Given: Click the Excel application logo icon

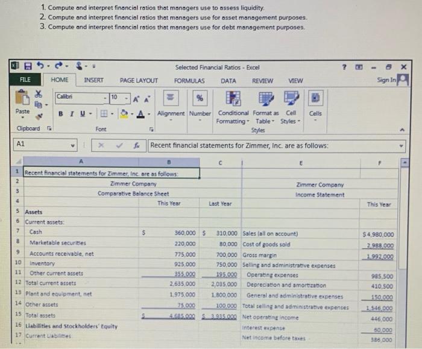Looking at the screenshot, I should point(15,66).
